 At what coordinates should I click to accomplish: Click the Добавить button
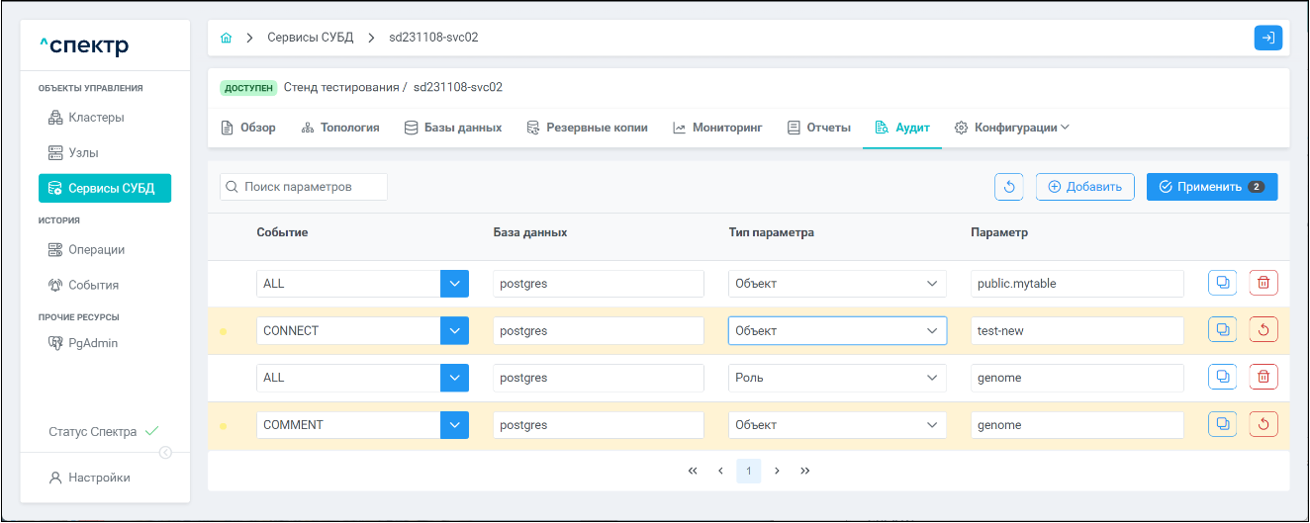pos(1084,187)
